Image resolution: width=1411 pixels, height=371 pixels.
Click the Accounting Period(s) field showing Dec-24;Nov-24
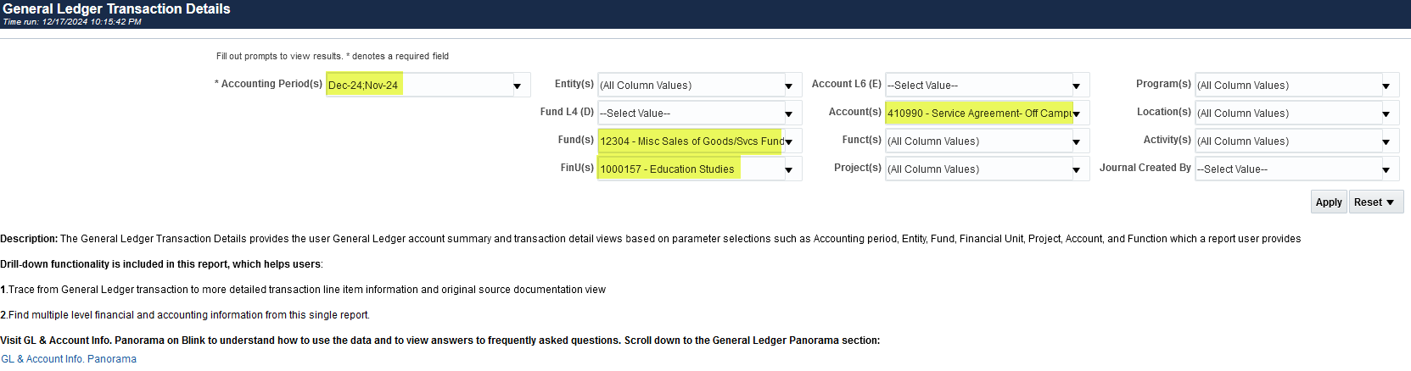416,86
